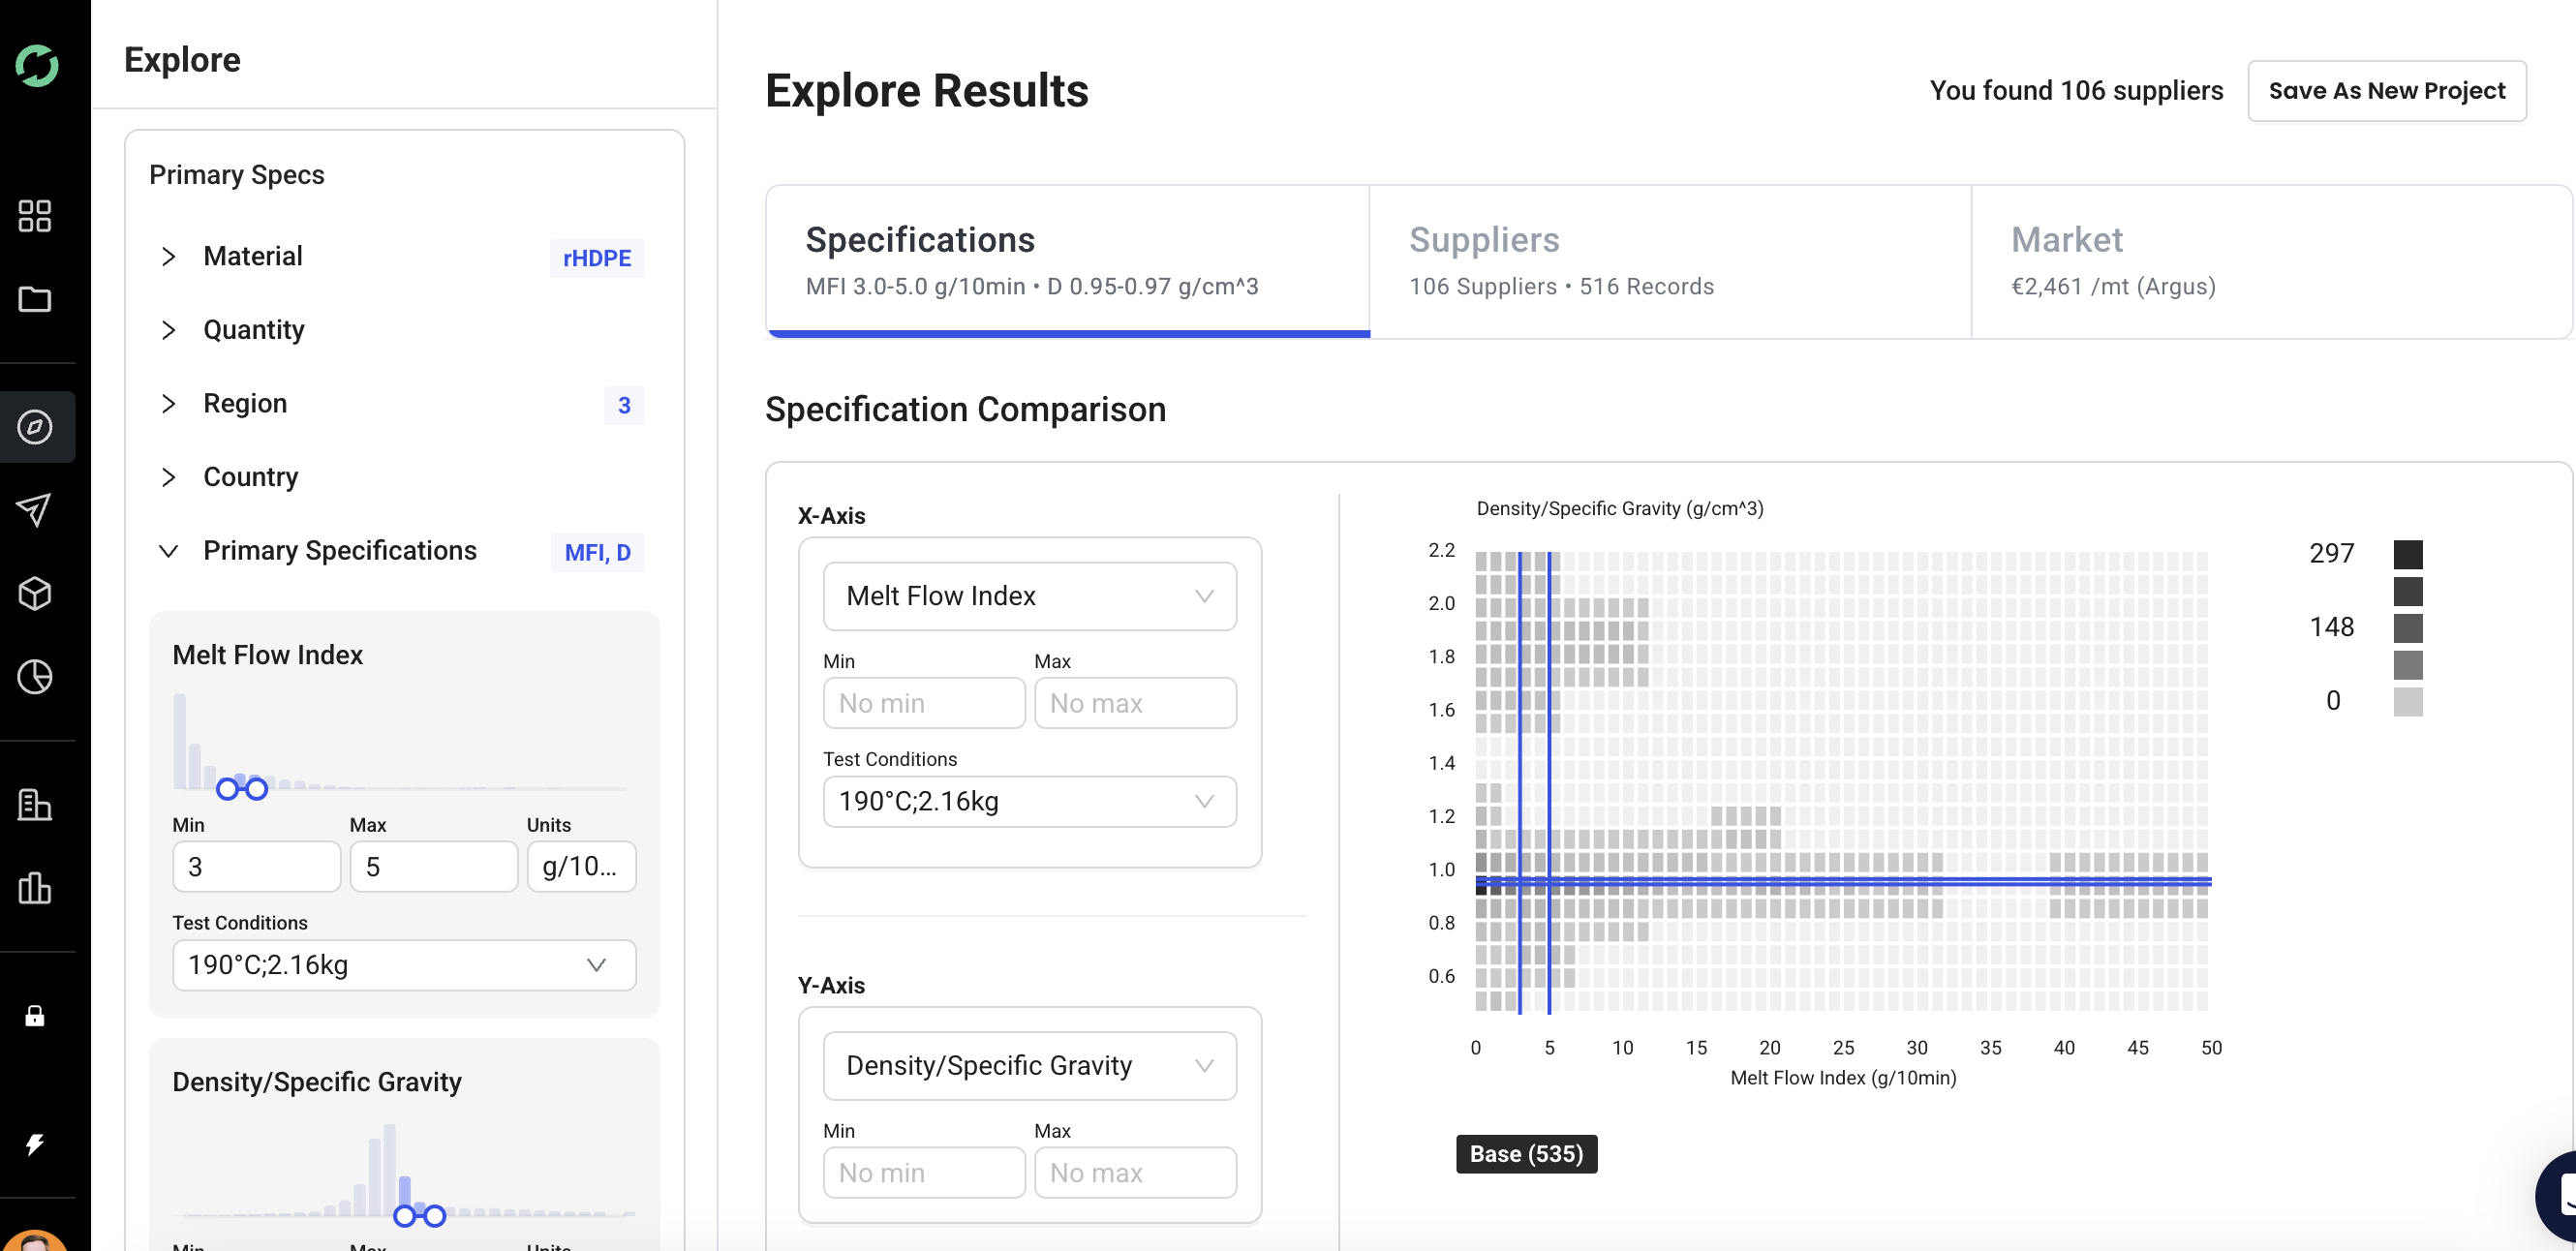Image resolution: width=2576 pixels, height=1251 pixels.
Task: Click the Base (535) label
Action: pos(1526,1154)
